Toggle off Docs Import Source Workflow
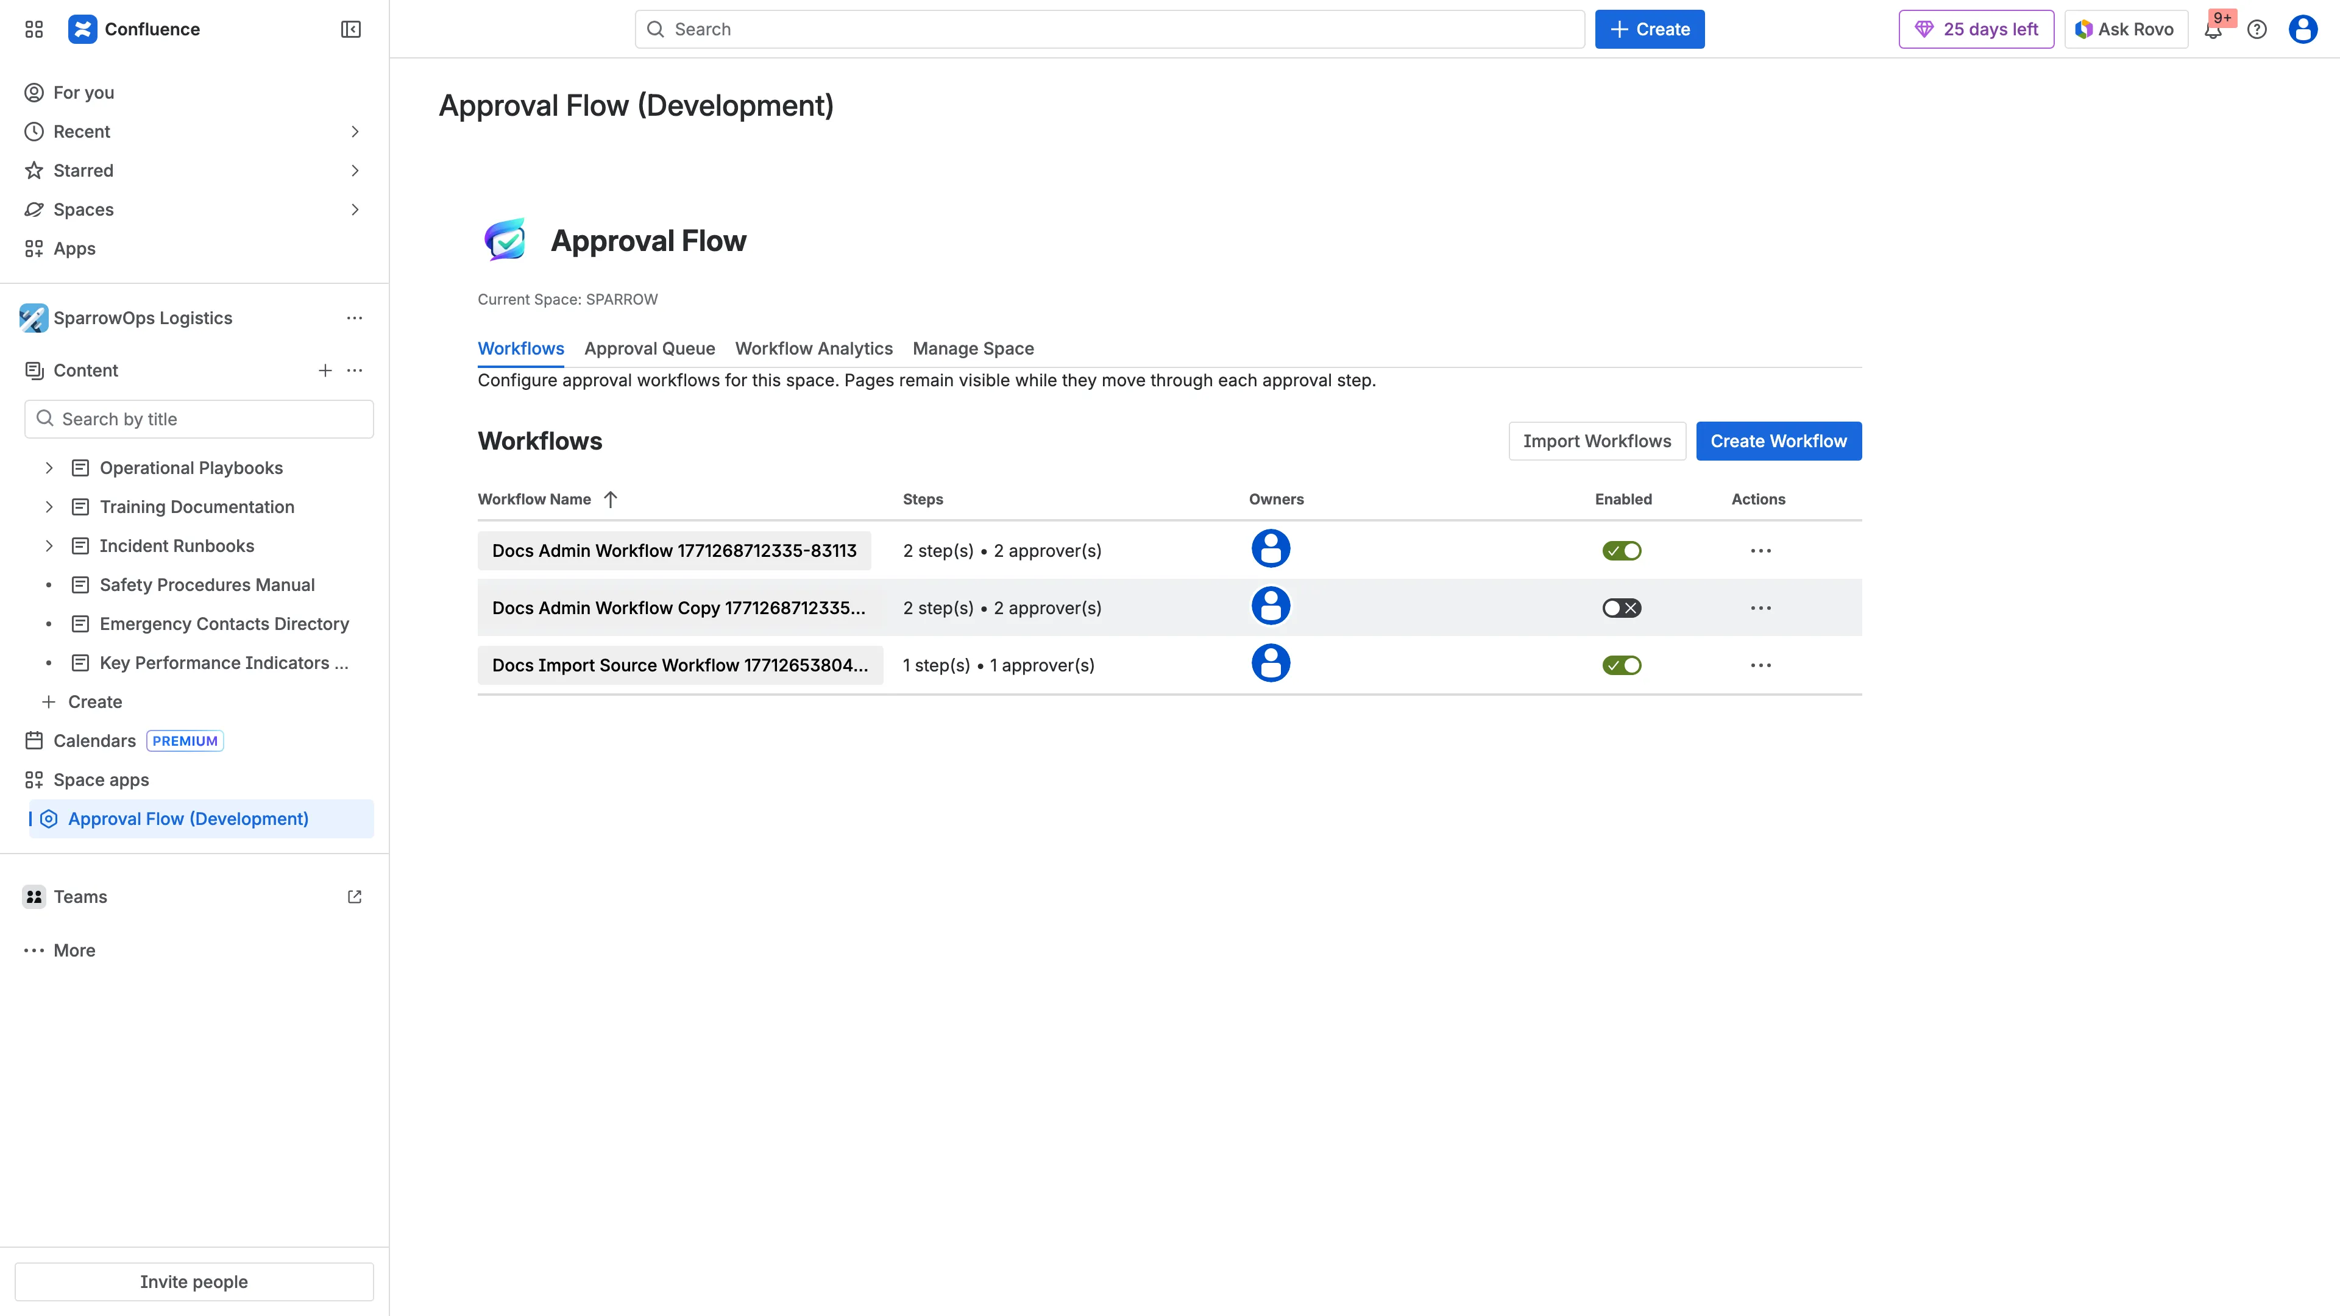The image size is (2340, 1316). (x=1622, y=666)
